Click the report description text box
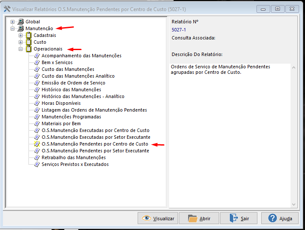Viewport: 305px width, 230px height. coord(230,136)
